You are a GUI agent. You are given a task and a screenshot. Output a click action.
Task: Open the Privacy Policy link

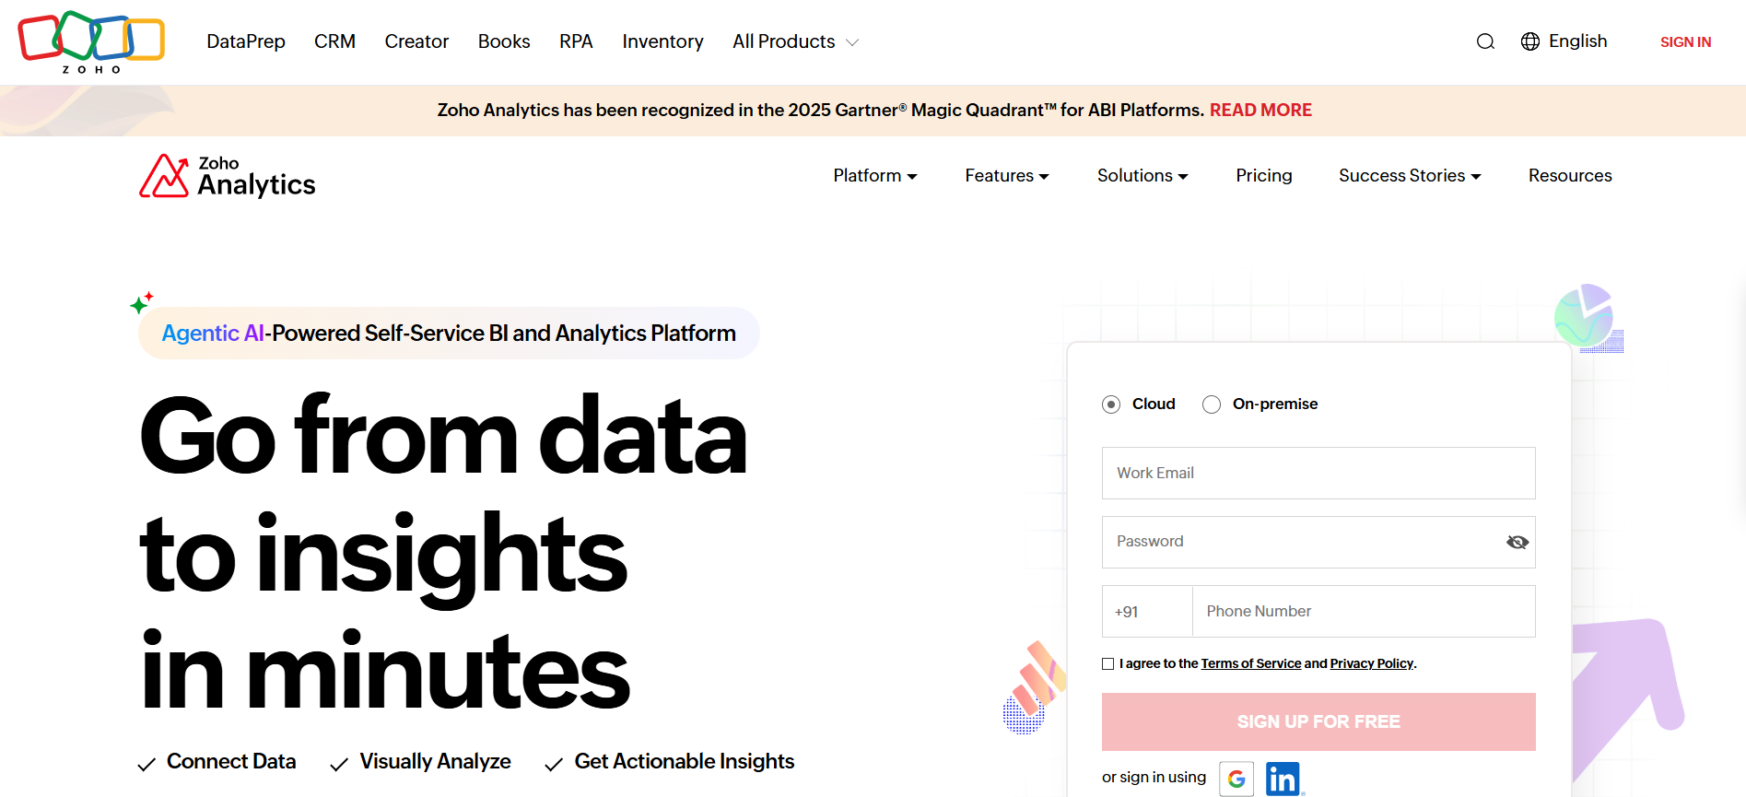point(1371,663)
